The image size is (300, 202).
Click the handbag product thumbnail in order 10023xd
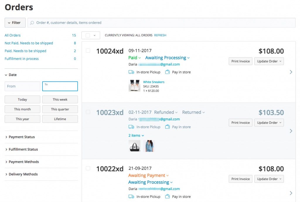tap(134, 146)
